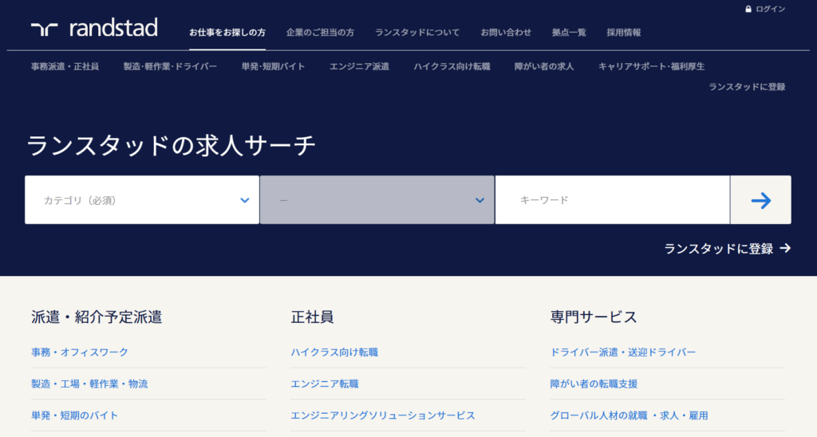Click the ログイン link

coord(771,9)
